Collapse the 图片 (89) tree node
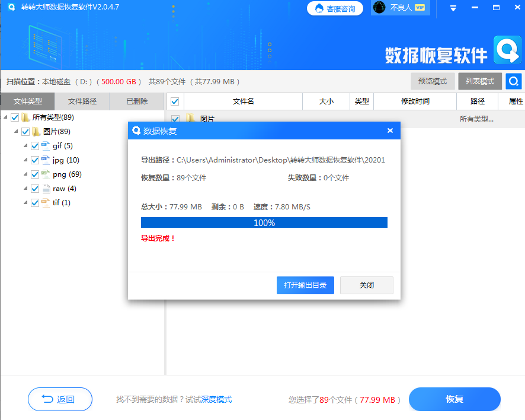 click(17, 131)
